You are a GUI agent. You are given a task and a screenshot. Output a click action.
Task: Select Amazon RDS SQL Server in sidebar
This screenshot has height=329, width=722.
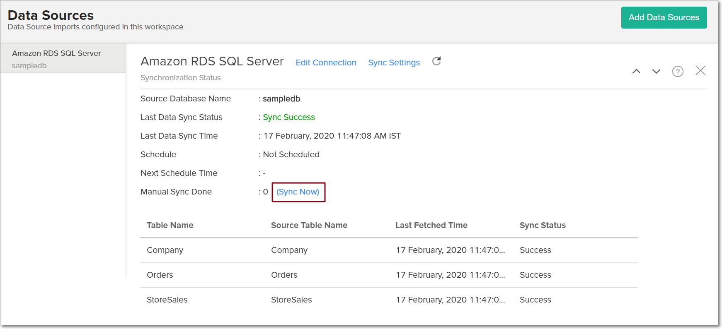(x=56, y=53)
